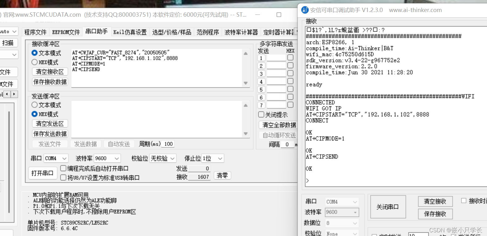Open the Ai-Thinker 数据位 8 dropdown
Viewport: 487px width, 236px height.
click(x=342, y=223)
